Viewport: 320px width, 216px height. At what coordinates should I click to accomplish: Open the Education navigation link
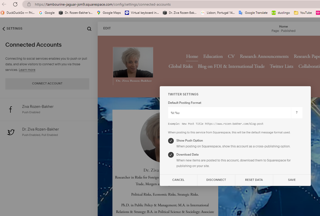(x=213, y=56)
